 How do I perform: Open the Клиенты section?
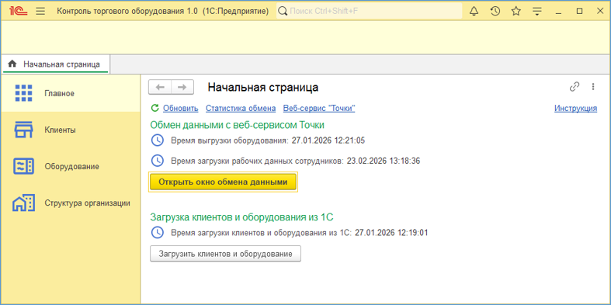point(71,130)
